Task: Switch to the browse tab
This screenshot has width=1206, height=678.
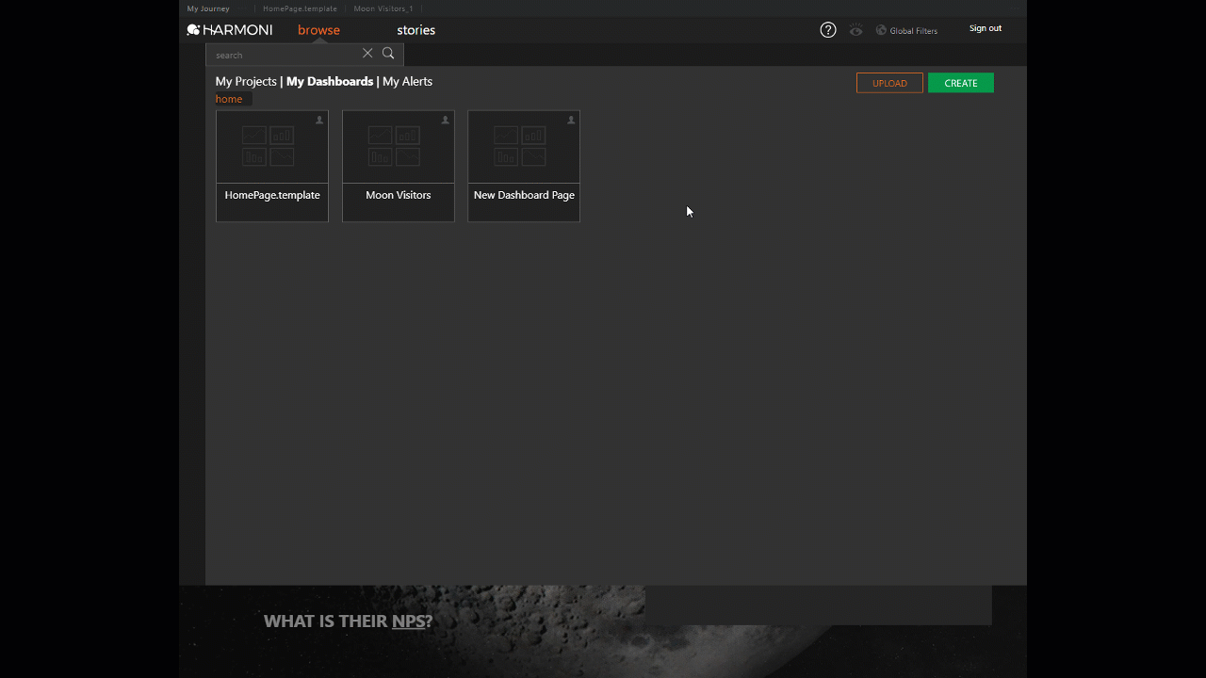Action: (x=318, y=30)
